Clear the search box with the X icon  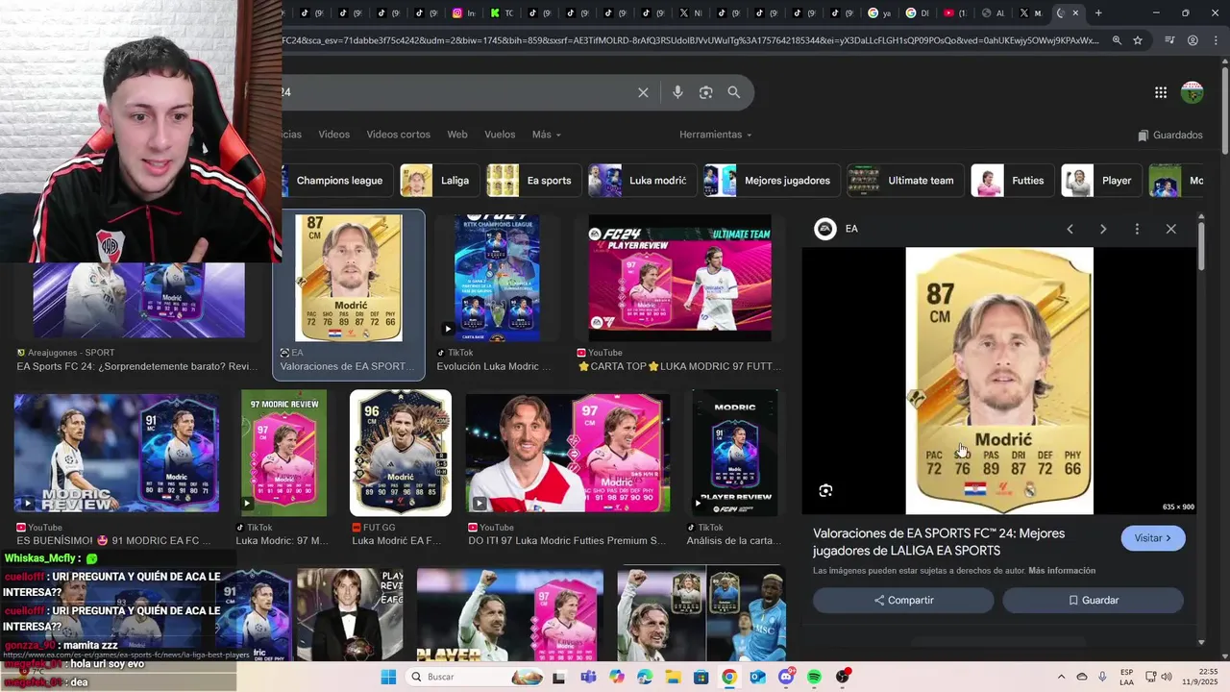[x=643, y=92]
